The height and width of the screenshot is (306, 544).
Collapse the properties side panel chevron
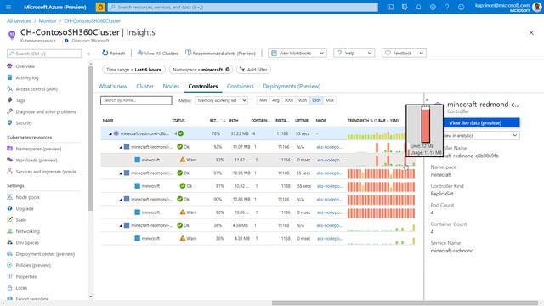click(x=427, y=99)
